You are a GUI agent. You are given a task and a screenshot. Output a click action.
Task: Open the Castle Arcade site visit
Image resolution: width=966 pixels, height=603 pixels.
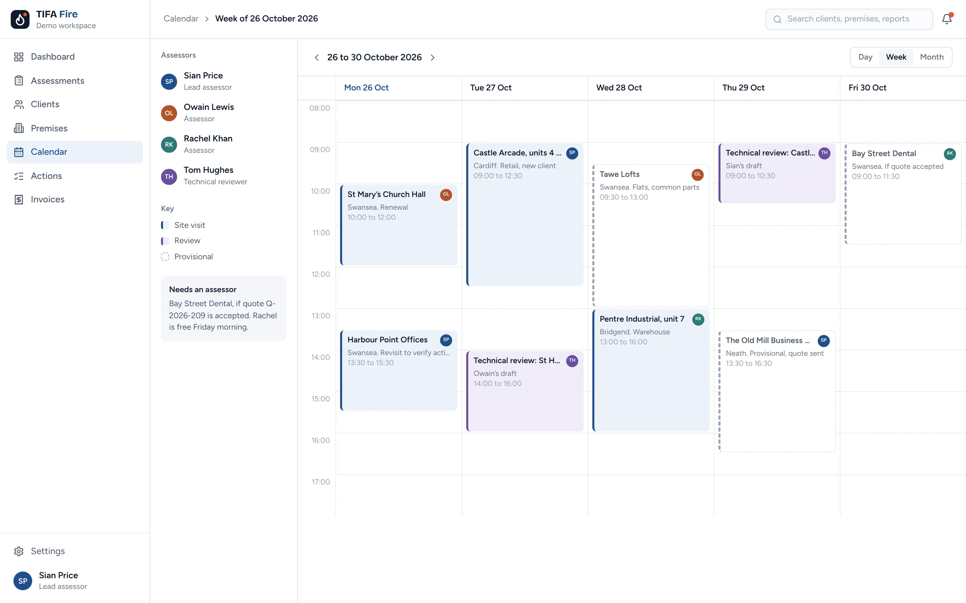525,214
